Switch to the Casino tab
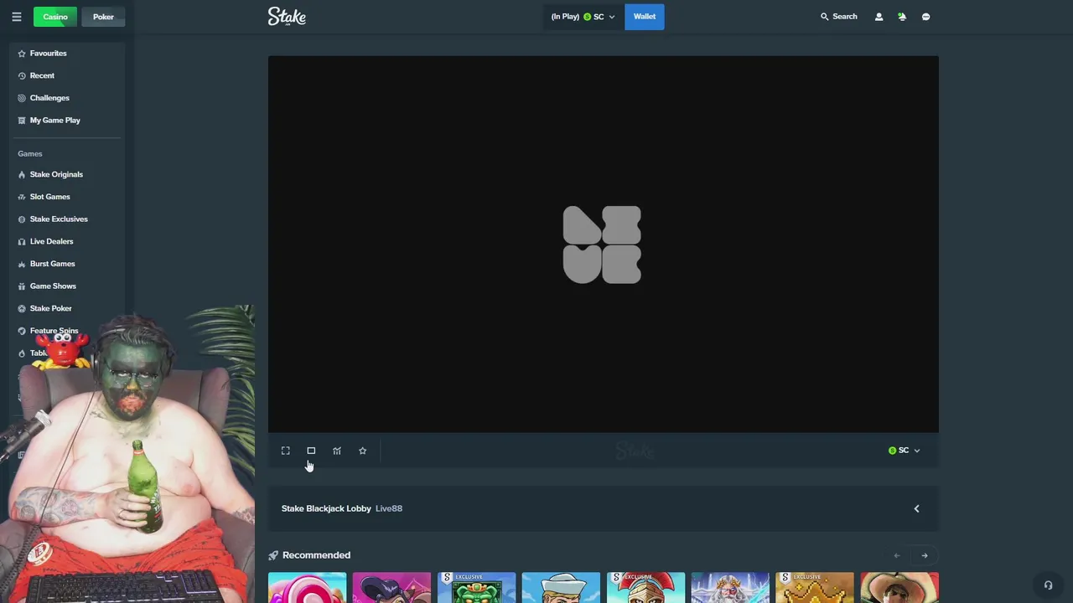This screenshot has height=603, width=1073. (55, 17)
